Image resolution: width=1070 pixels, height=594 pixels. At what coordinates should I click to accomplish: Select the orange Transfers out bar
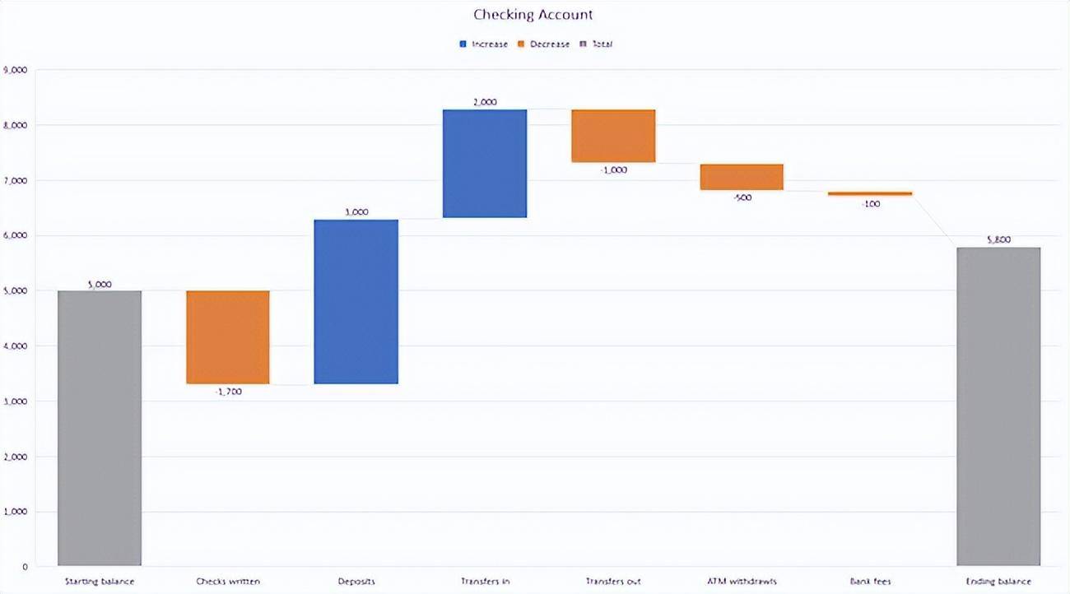tap(613, 136)
